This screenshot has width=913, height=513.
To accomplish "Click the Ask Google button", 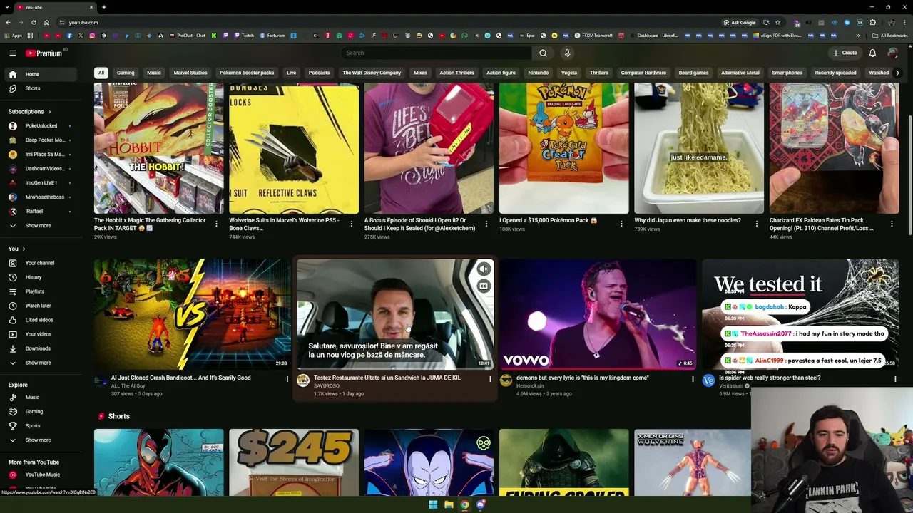I will click(739, 22).
